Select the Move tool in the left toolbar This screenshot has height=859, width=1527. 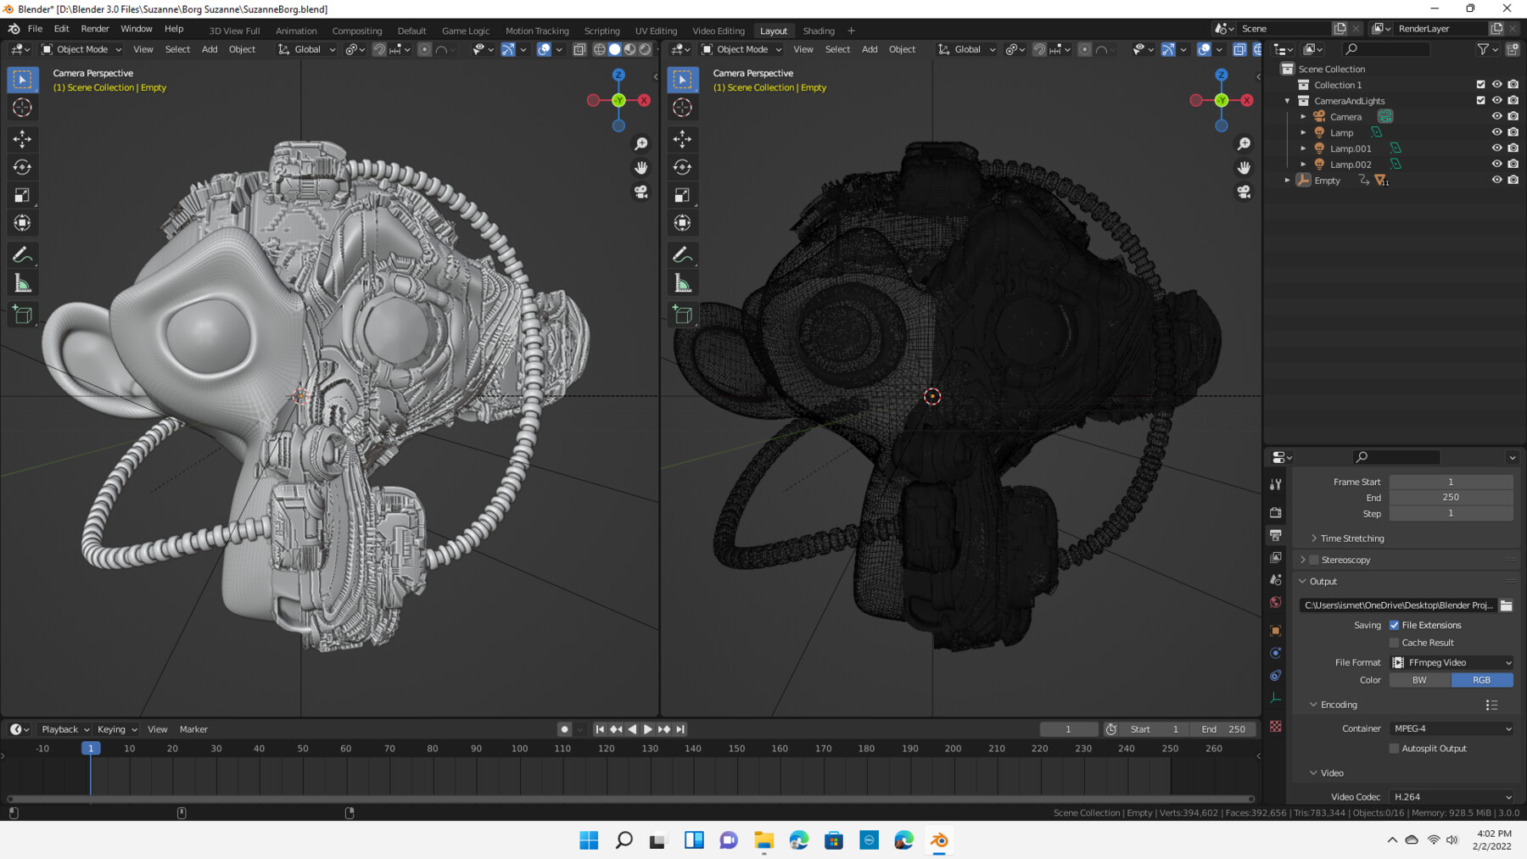click(x=23, y=139)
